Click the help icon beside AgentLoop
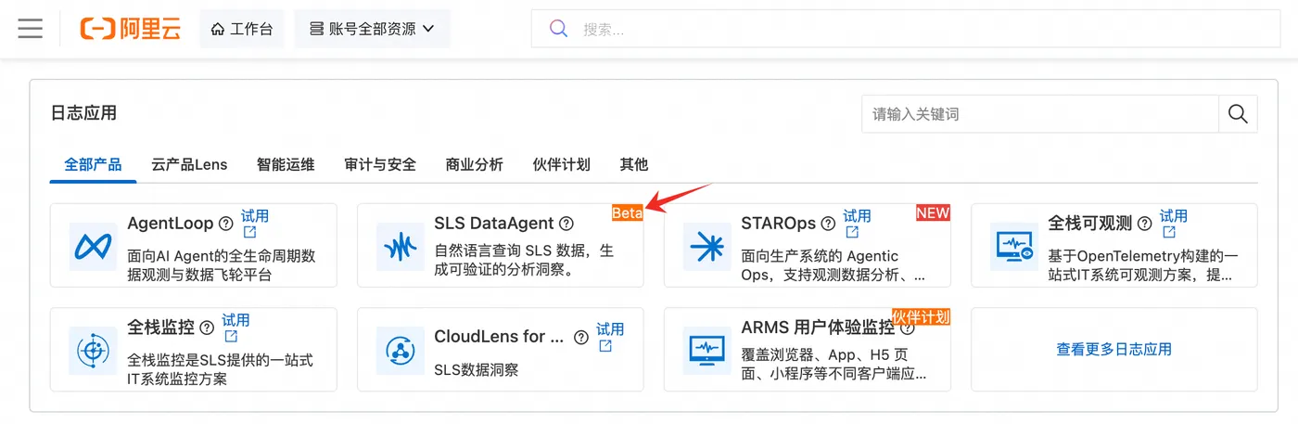The height and width of the screenshot is (424, 1298). point(225,224)
